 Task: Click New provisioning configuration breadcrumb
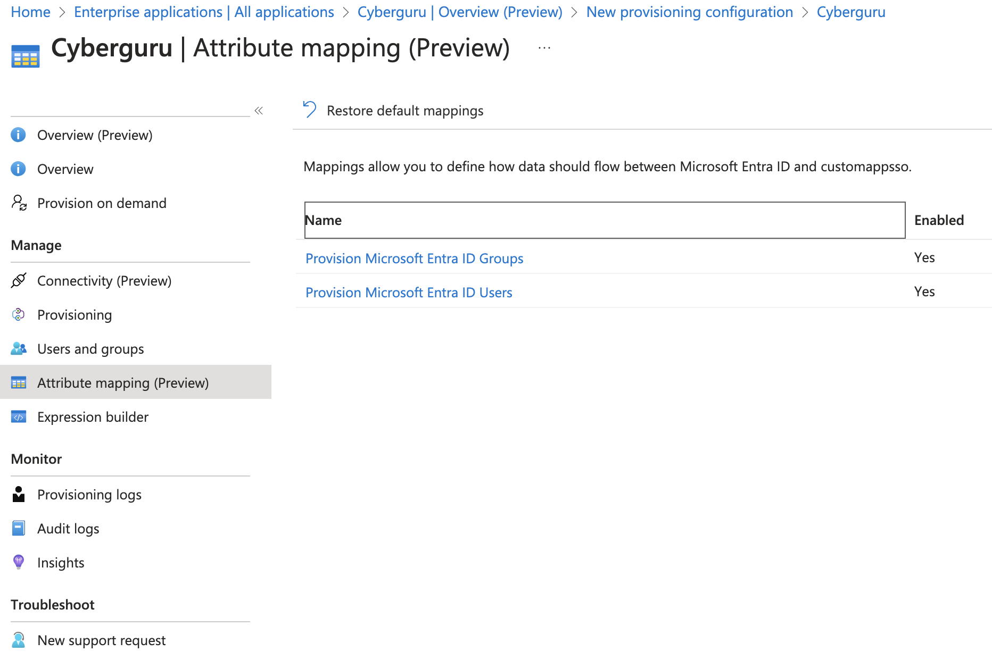pyautogui.click(x=689, y=12)
